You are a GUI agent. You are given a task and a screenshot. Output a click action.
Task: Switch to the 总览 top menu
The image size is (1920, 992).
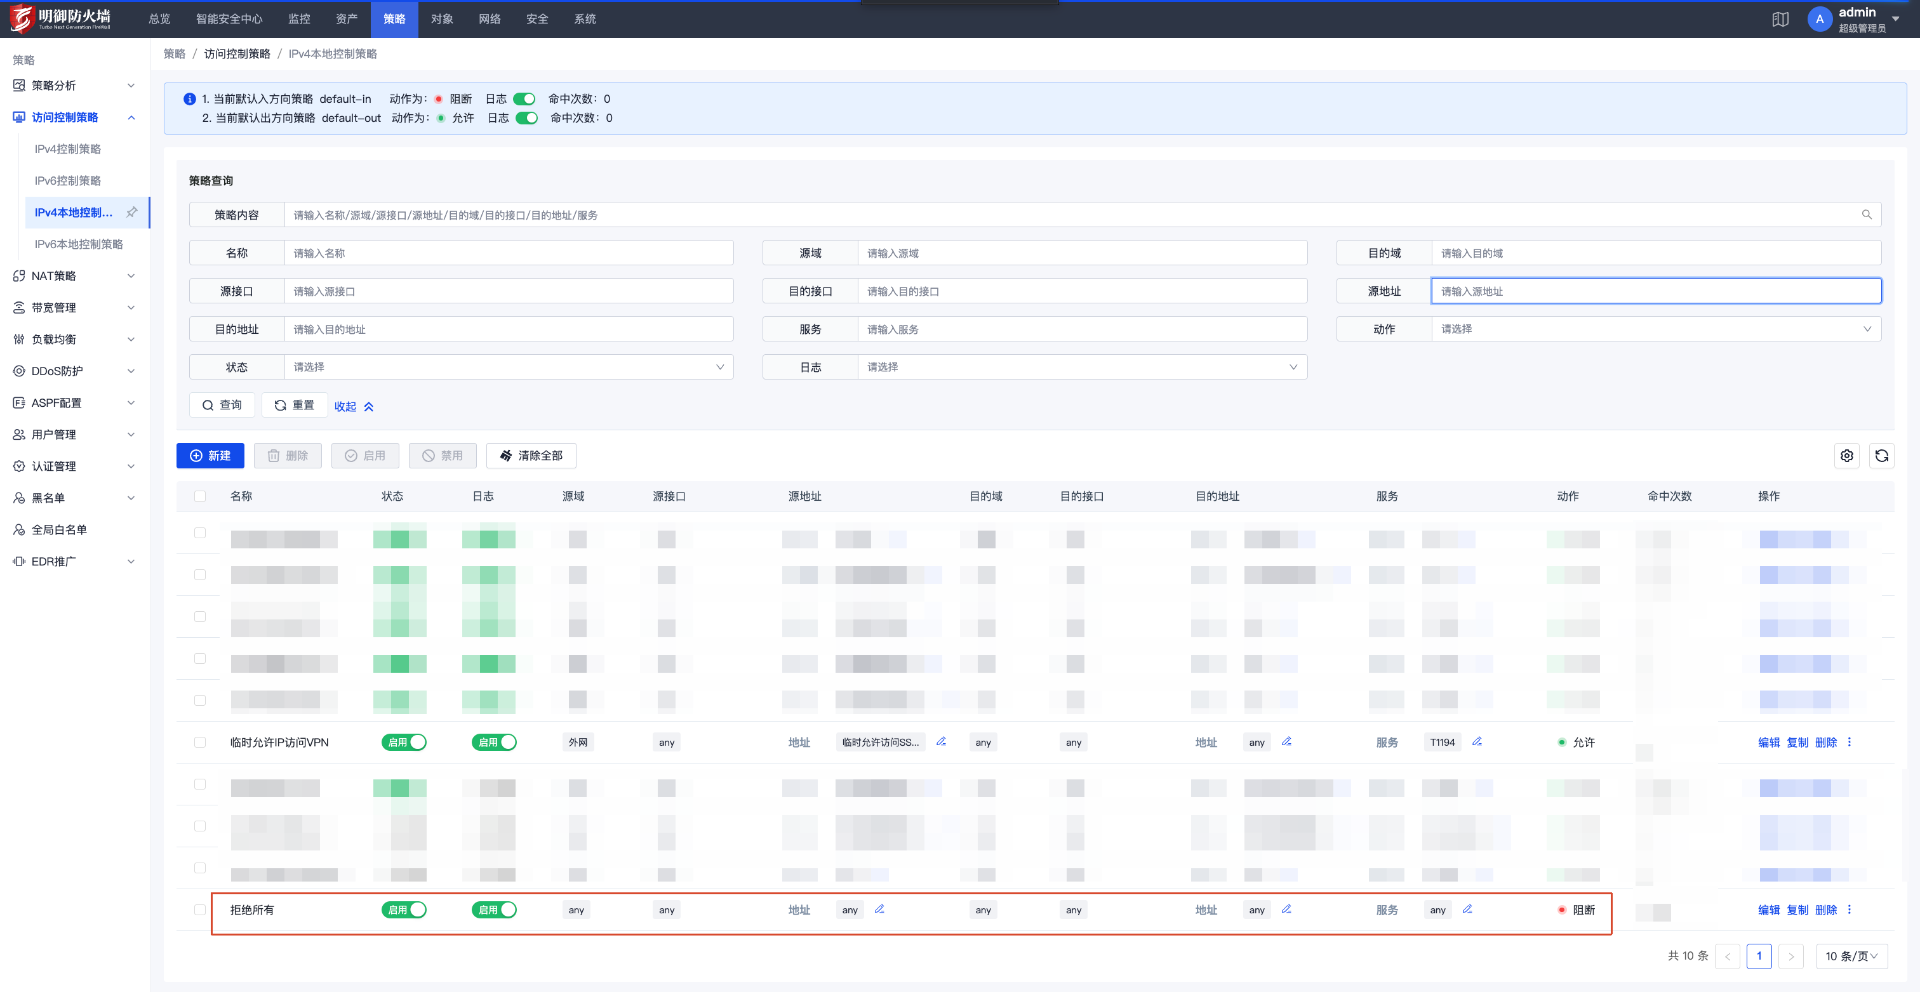(159, 20)
